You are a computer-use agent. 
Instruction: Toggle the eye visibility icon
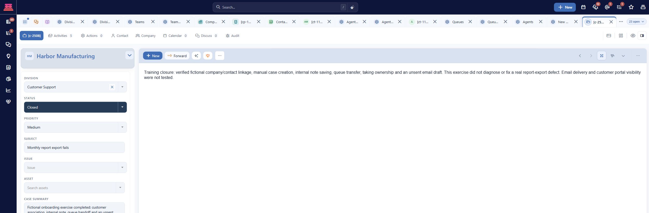(633, 36)
